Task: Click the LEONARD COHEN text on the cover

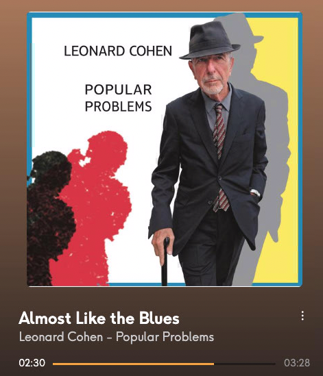Action: (118, 51)
